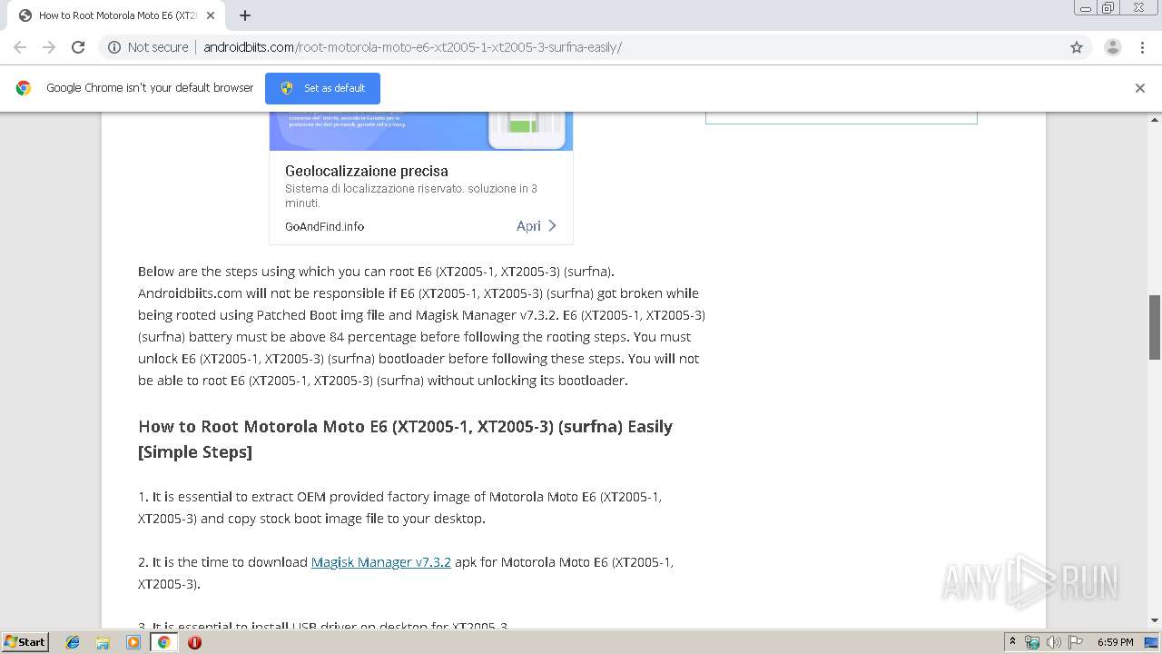Click the ad banner image

pyautogui.click(x=421, y=132)
